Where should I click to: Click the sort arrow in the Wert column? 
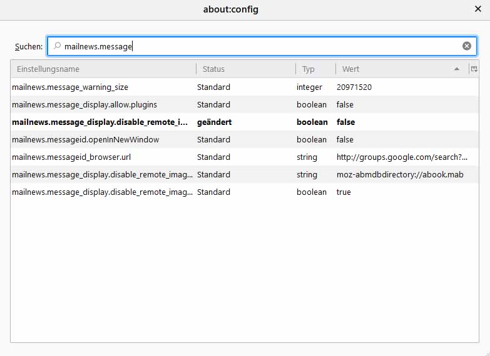pyautogui.click(x=457, y=69)
